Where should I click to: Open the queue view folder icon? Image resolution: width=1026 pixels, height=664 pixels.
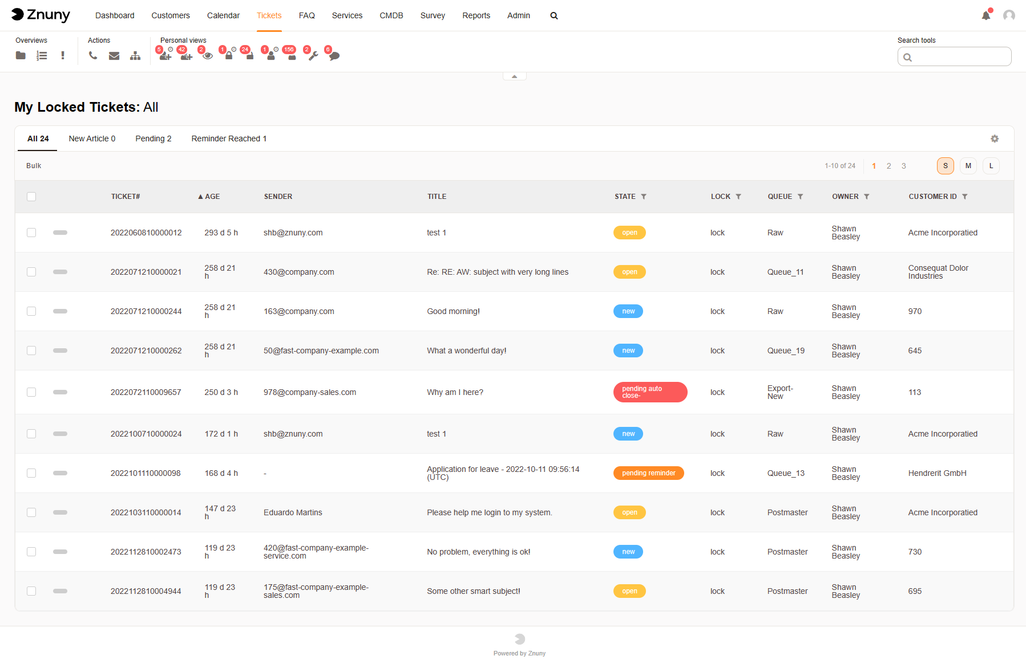[x=21, y=55]
